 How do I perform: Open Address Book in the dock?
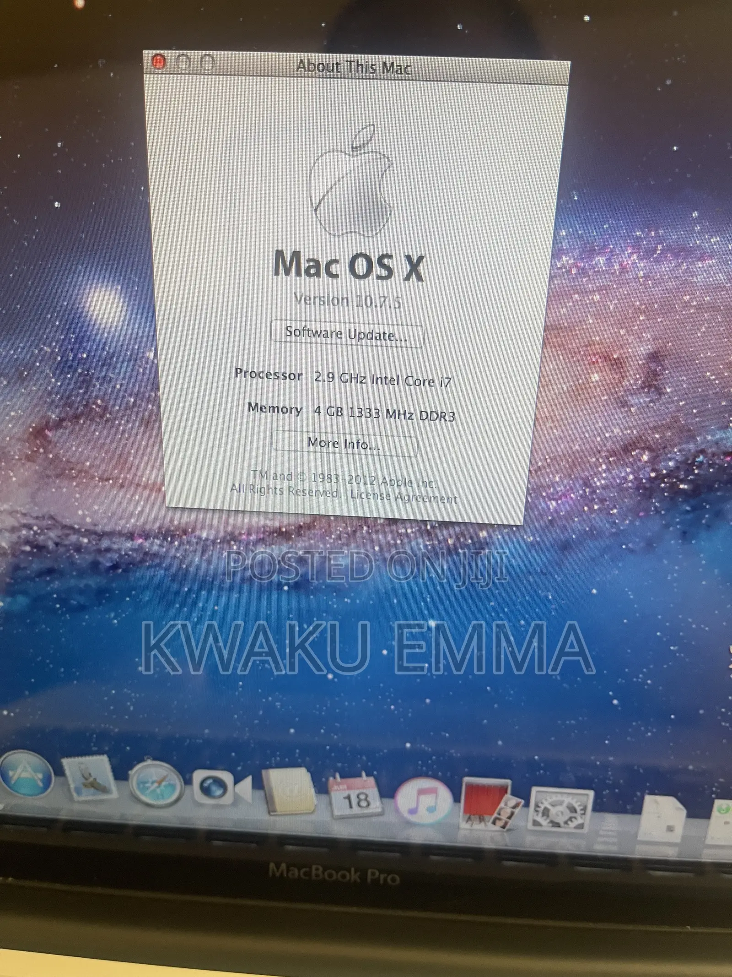tap(289, 792)
